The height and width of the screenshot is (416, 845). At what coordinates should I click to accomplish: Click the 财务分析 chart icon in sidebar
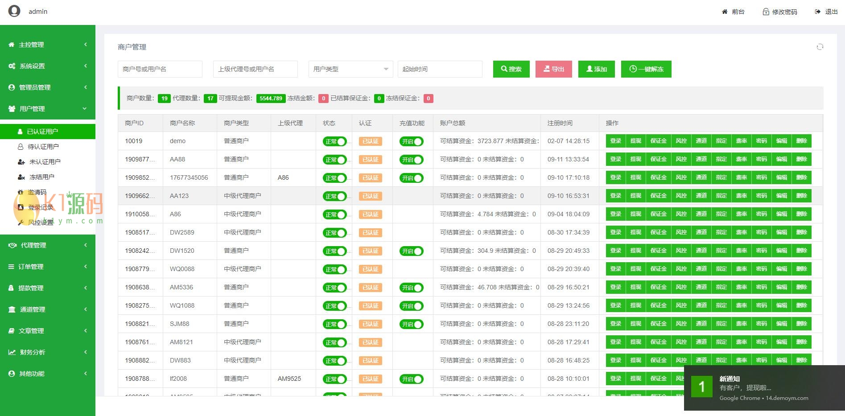12,352
